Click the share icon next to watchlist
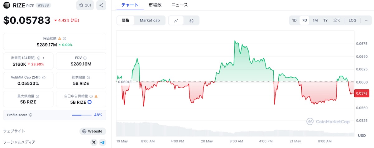This screenshot has height=148, width=374. 101,5
